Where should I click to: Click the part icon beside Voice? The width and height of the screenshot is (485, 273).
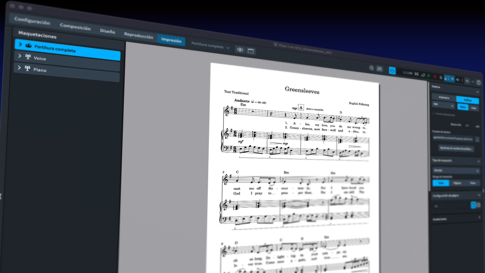(x=28, y=57)
